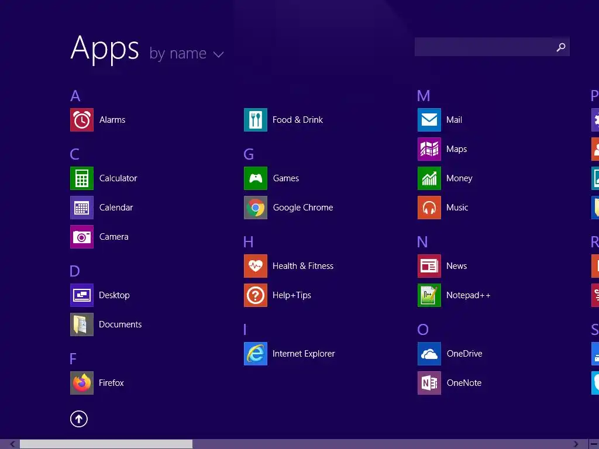Launch the Games app icon
The height and width of the screenshot is (449, 599).
point(256,178)
